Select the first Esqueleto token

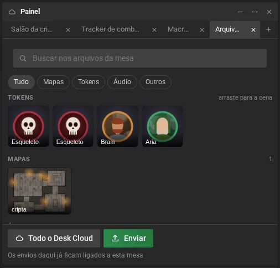click(28, 126)
